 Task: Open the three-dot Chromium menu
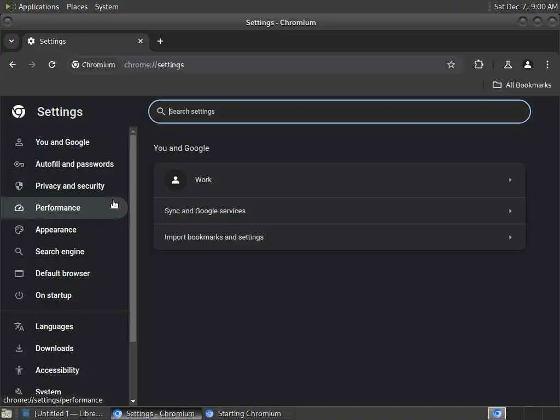click(x=547, y=65)
